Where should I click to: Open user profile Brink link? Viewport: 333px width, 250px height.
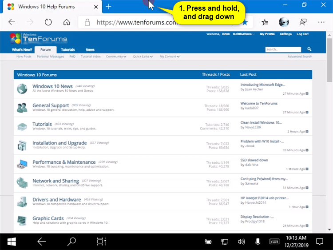click(226, 34)
